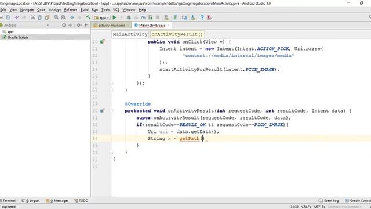Viewport: 371px width, 209px height.
Task: Open the Run menu
Action: pos(94,10)
